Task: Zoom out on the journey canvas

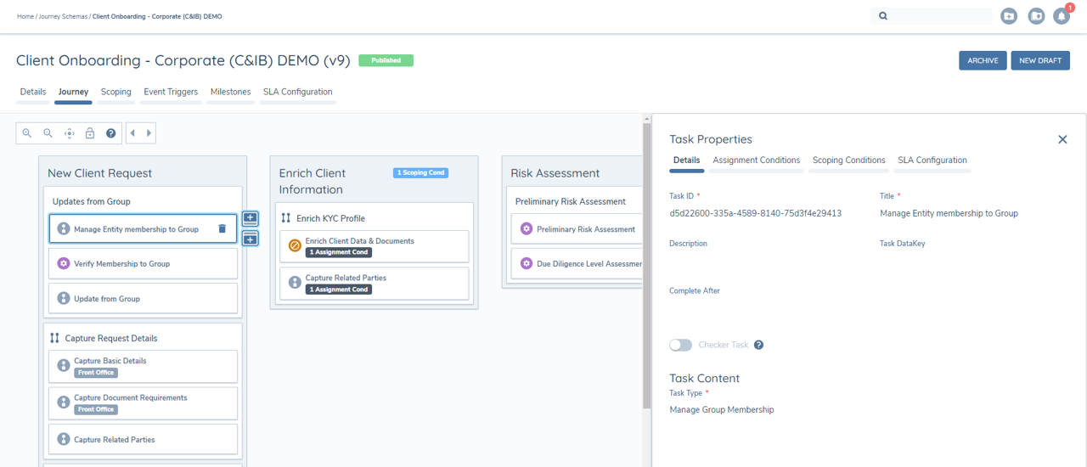Action: click(48, 133)
